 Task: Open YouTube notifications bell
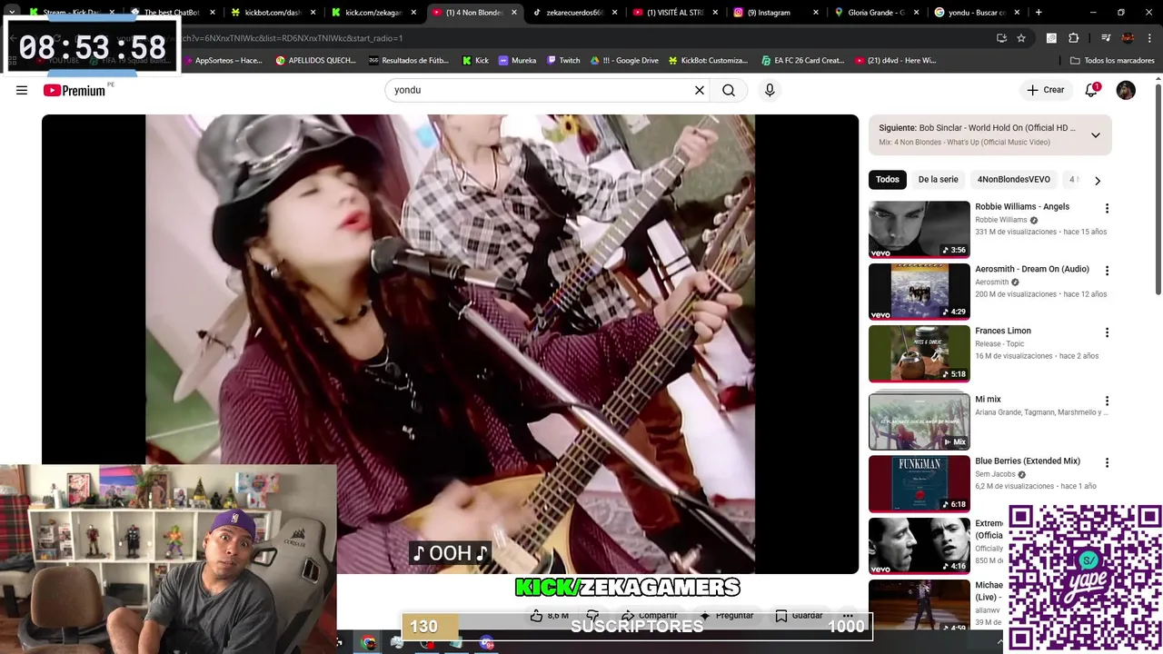coord(1091,90)
